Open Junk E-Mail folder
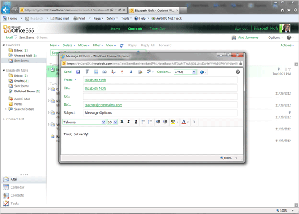The width and height of the screenshot is (299, 214). pos(20,99)
